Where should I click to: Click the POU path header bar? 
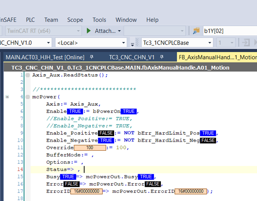click(130, 68)
